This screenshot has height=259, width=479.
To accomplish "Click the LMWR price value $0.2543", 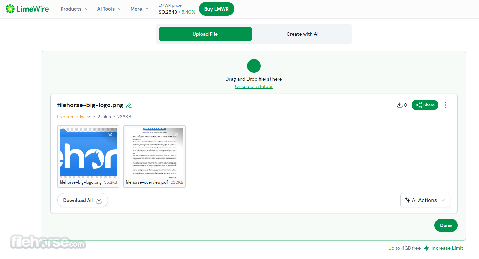I will 168,12.
